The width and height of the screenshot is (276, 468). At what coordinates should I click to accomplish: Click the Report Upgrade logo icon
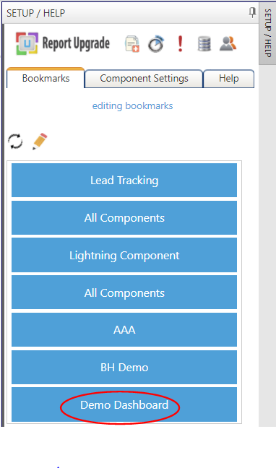[x=27, y=43]
